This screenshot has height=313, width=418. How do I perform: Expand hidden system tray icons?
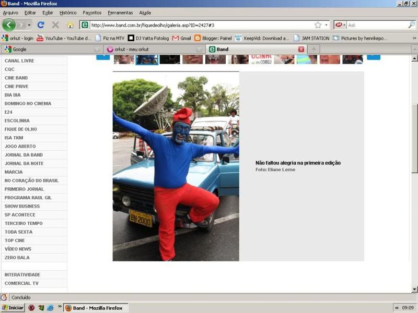[397, 308]
